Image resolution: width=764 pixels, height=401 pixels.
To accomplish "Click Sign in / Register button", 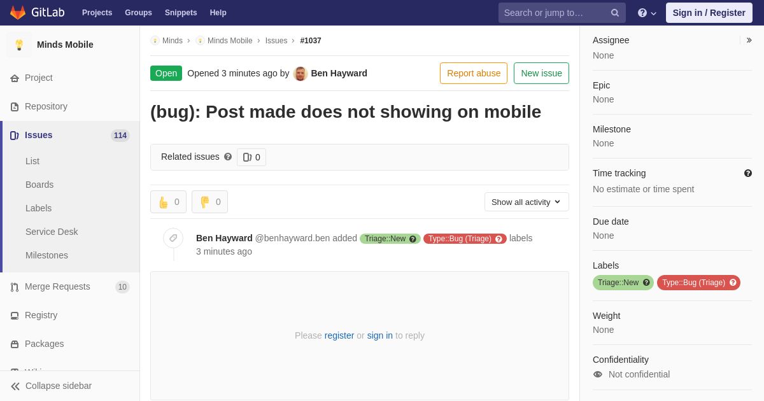I will click(709, 13).
